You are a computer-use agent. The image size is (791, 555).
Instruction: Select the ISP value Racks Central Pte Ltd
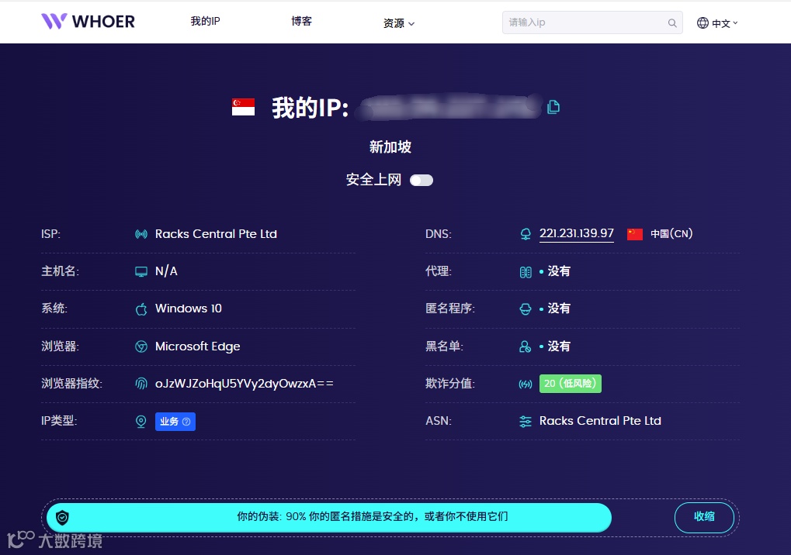pyautogui.click(x=216, y=233)
